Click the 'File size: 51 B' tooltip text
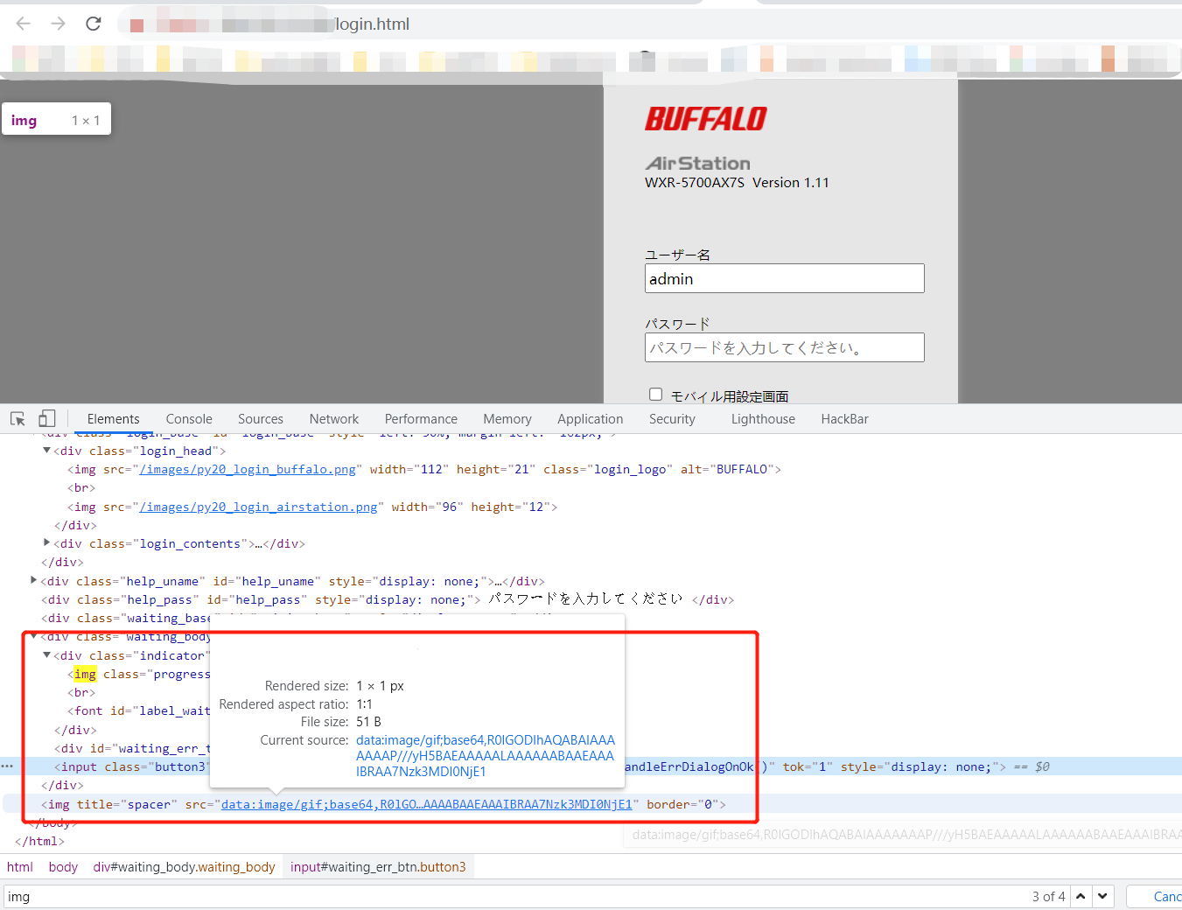The height and width of the screenshot is (910, 1182). (341, 722)
